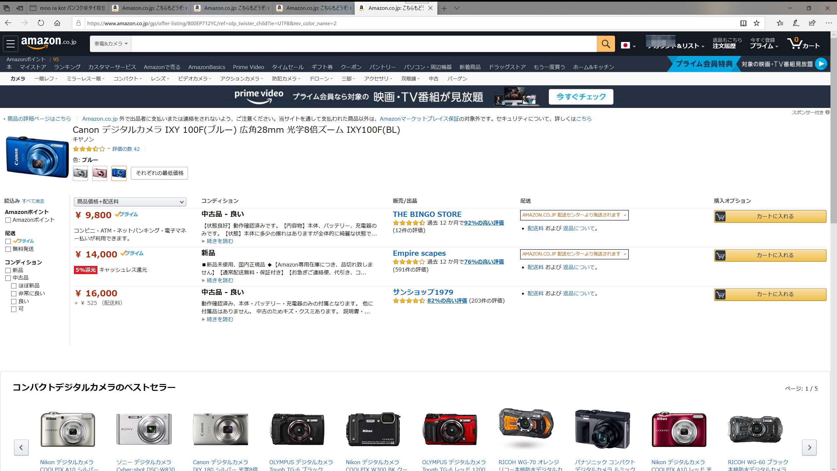Open THE BINGO STORE seller link
The height and width of the screenshot is (471, 837).
tap(427, 215)
